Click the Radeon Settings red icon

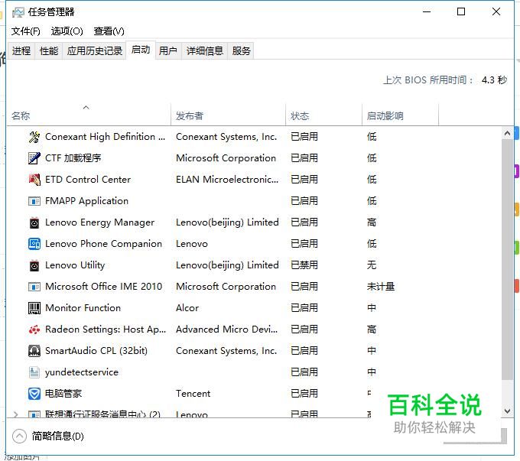[34, 330]
